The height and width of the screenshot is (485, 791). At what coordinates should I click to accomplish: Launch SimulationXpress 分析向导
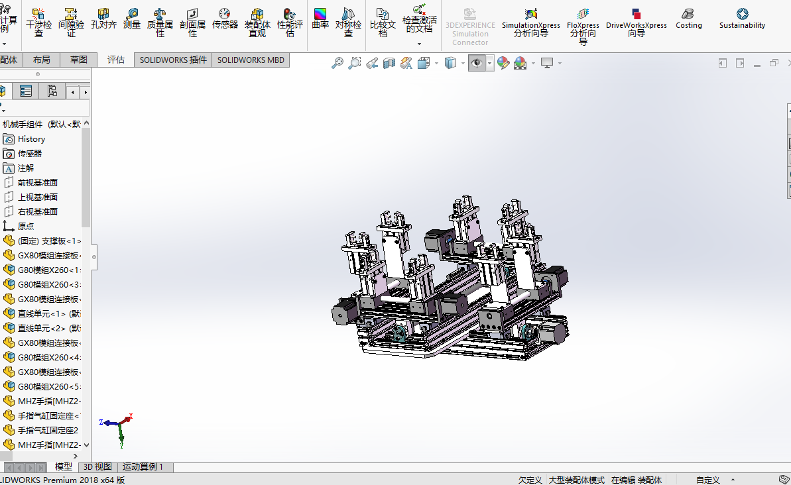point(530,23)
